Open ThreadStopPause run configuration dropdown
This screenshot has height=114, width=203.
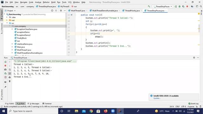[163, 6]
